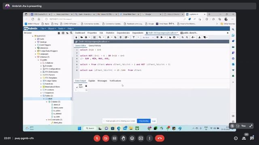Click the Save File disk icon

[x=86, y=37]
